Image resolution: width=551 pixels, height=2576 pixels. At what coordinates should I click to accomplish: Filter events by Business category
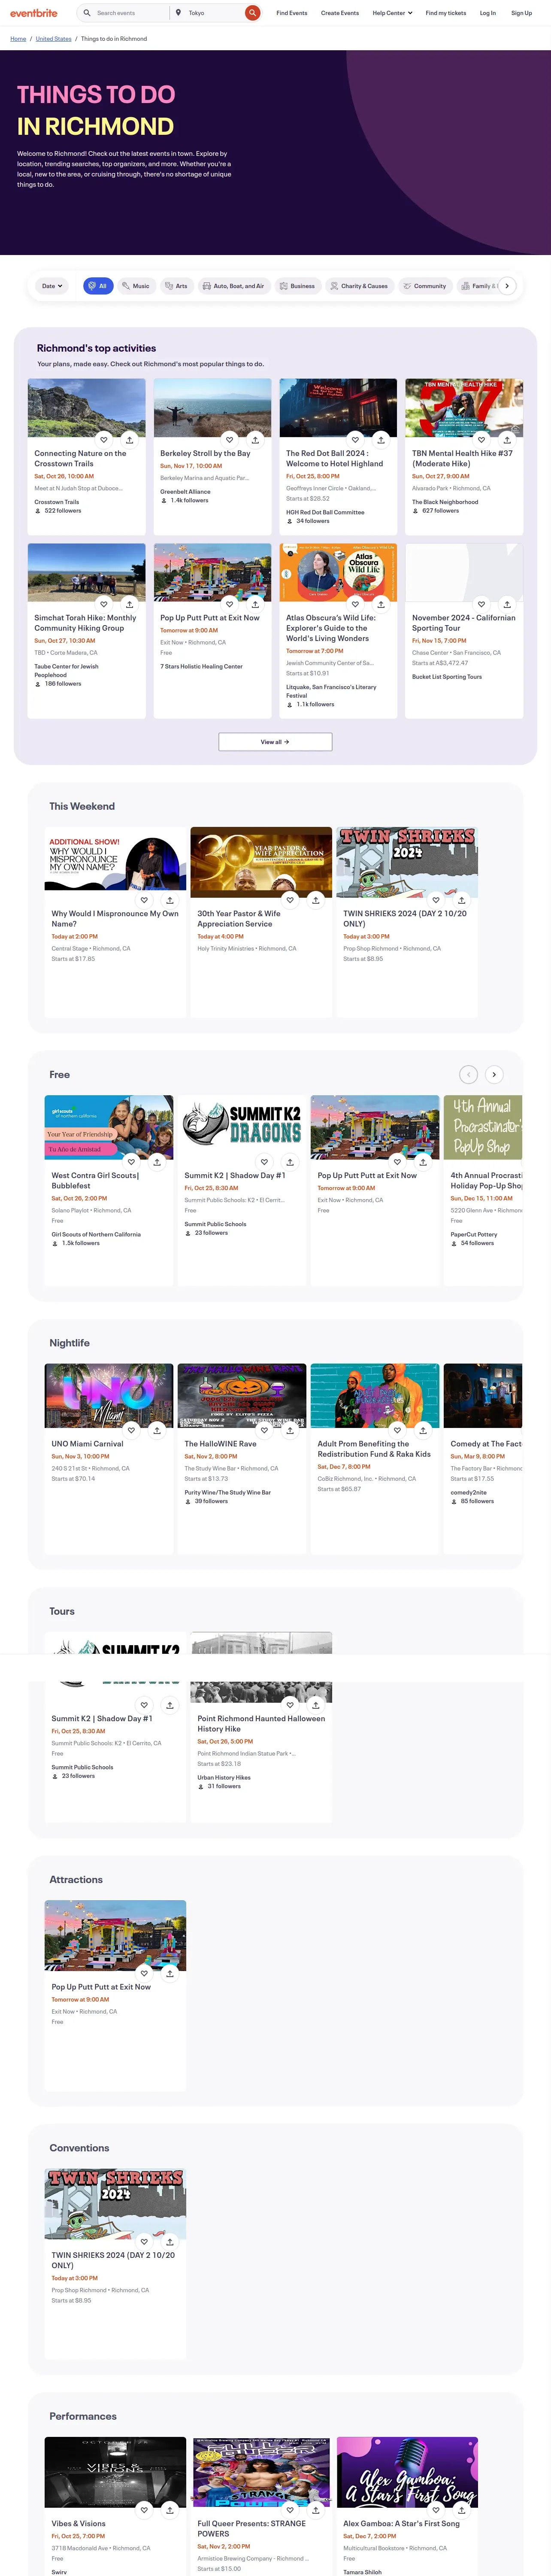pyautogui.click(x=297, y=286)
